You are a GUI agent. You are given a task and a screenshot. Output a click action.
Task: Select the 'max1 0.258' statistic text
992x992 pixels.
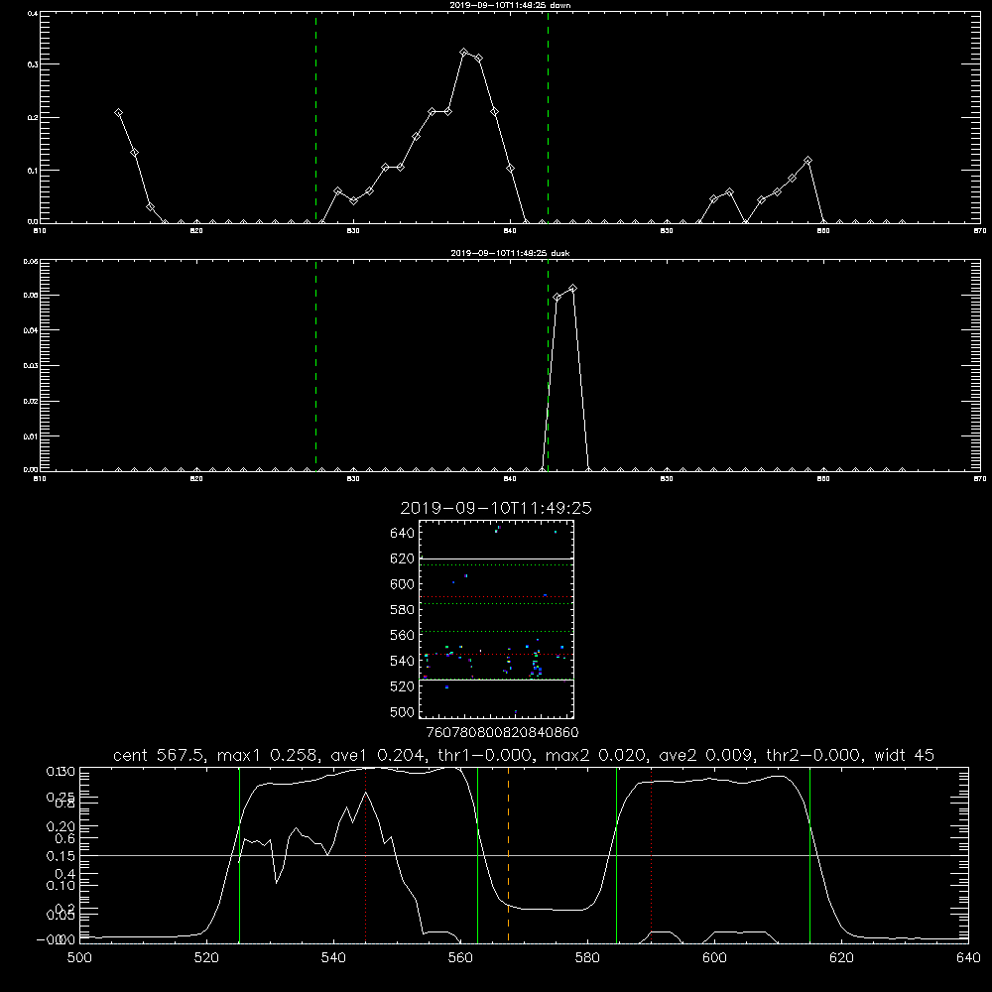(265, 755)
